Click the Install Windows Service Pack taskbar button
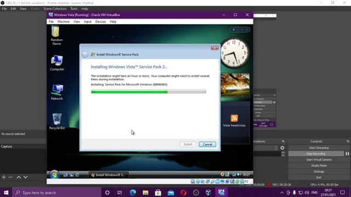351x197 pixels. pos(109,175)
